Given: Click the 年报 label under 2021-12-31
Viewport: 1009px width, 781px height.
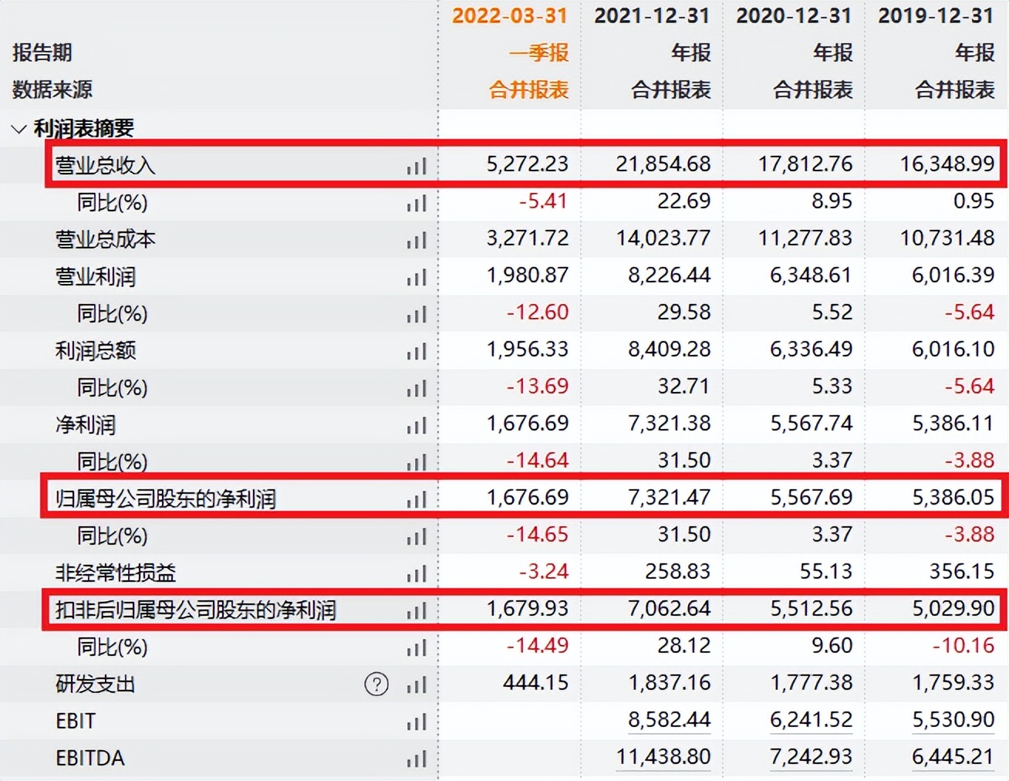Looking at the screenshot, I should click(x=690, y=52).
